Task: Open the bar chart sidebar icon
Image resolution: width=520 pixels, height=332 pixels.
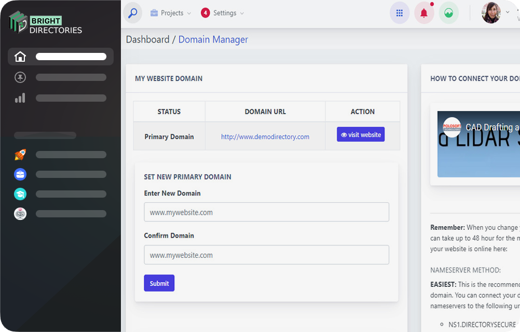Action: [x=20, y=98]
